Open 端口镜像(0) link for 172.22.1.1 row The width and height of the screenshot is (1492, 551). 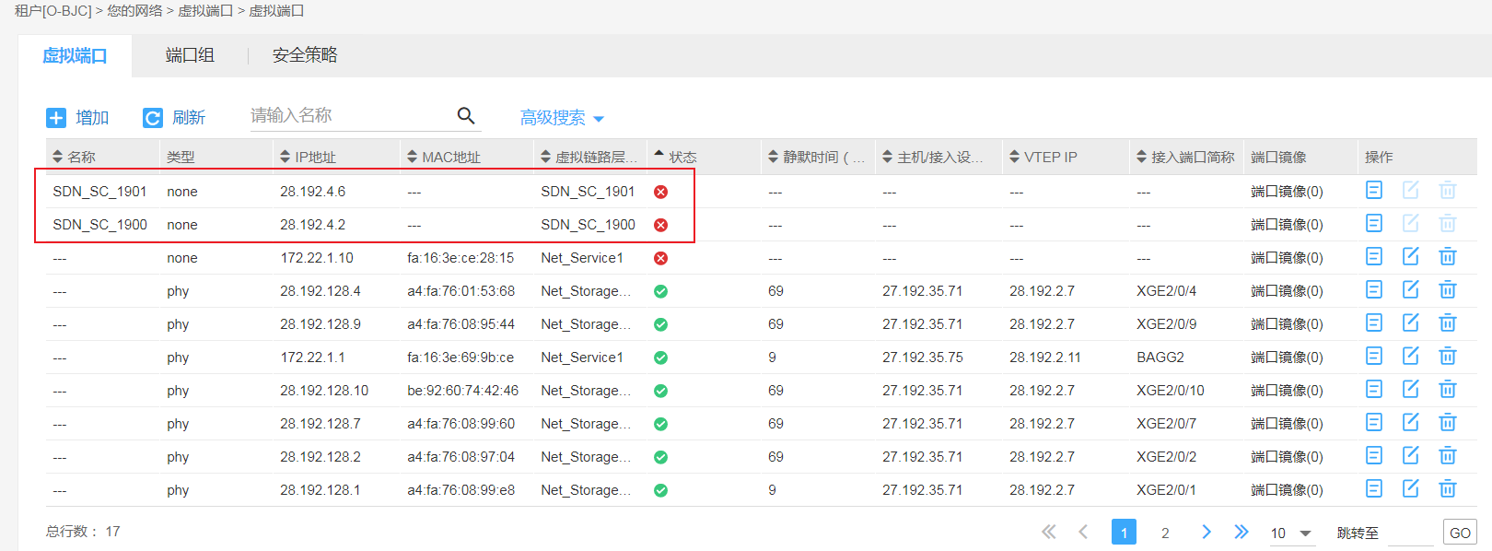coord(1287,358)
